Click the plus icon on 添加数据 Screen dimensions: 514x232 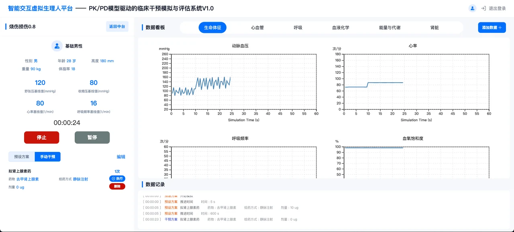click(x=500, y=28)
